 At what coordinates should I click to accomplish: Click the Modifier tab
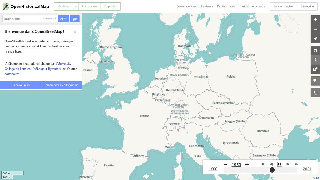click(x=63, y=6)
